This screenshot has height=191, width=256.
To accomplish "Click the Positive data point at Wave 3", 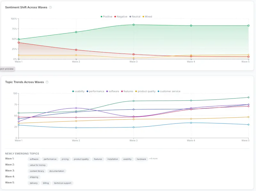I will pyautogui.click(x=133, y=25).
